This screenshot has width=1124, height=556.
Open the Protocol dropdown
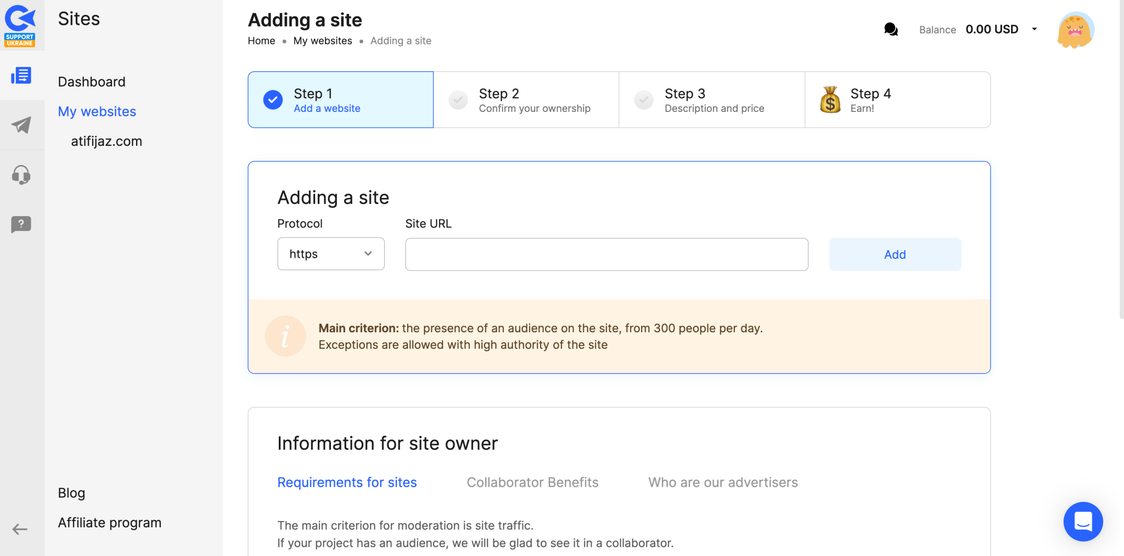[330, 253]
